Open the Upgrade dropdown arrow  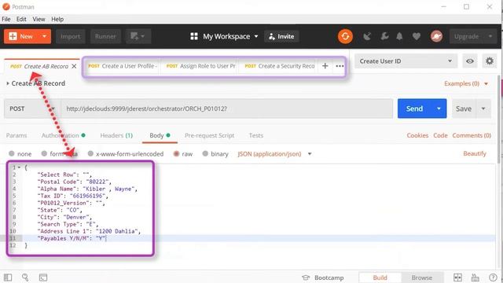[x=490, y=36]
